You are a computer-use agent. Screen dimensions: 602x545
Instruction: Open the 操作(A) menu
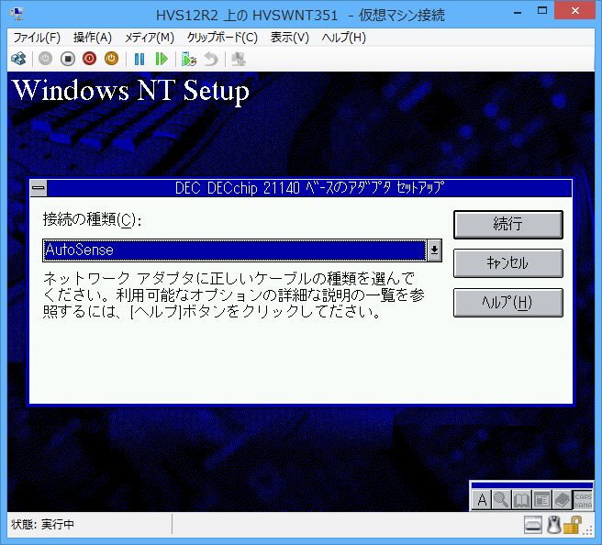(x=93, y=38)
